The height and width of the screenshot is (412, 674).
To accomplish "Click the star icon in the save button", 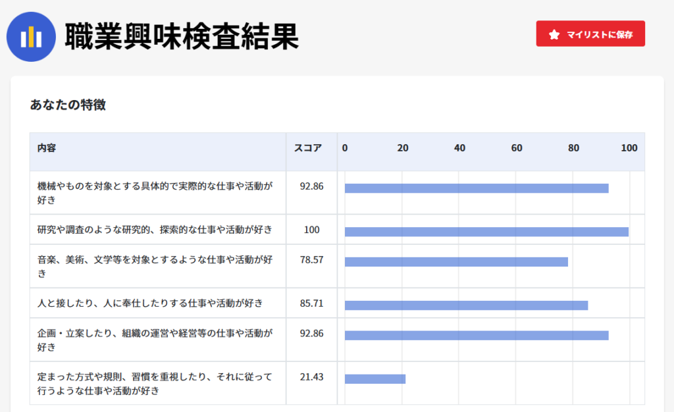I will [x=554, y=34].
